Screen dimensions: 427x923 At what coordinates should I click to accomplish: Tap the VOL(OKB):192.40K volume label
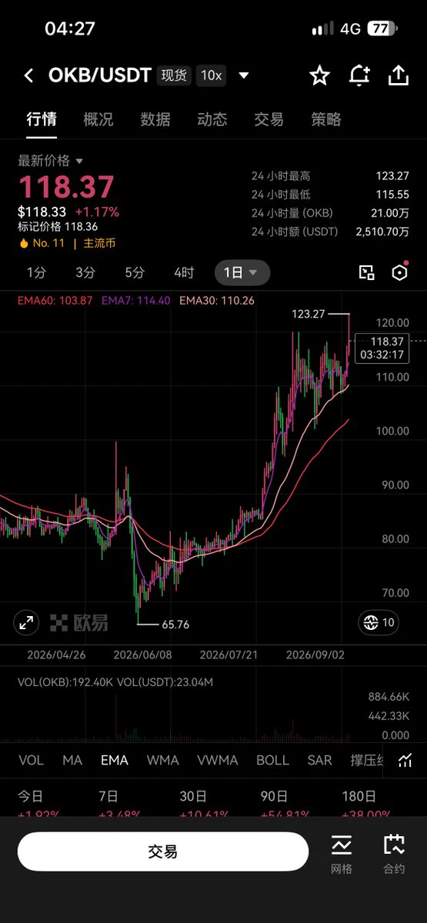pos(64,681)
